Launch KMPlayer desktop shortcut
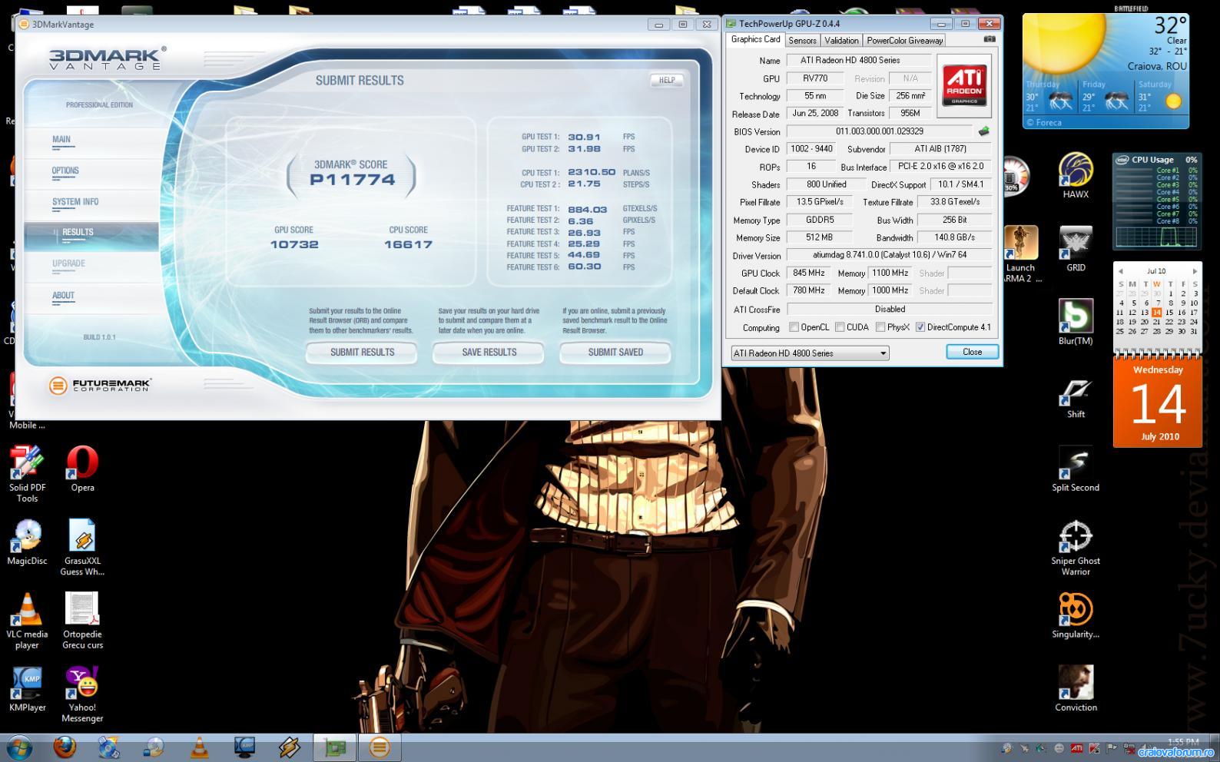The width and height of the screenshot is (1220, 762). 27,689
